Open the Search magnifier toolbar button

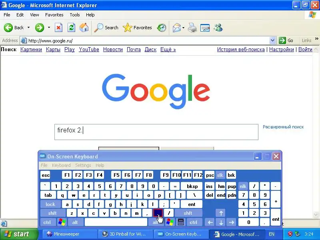[106, 28]
